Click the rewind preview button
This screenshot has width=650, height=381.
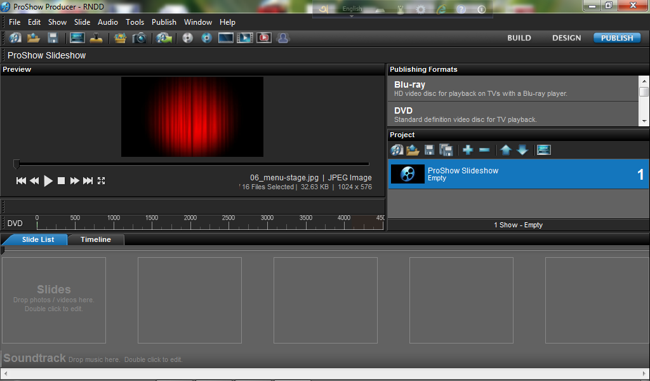34,181
